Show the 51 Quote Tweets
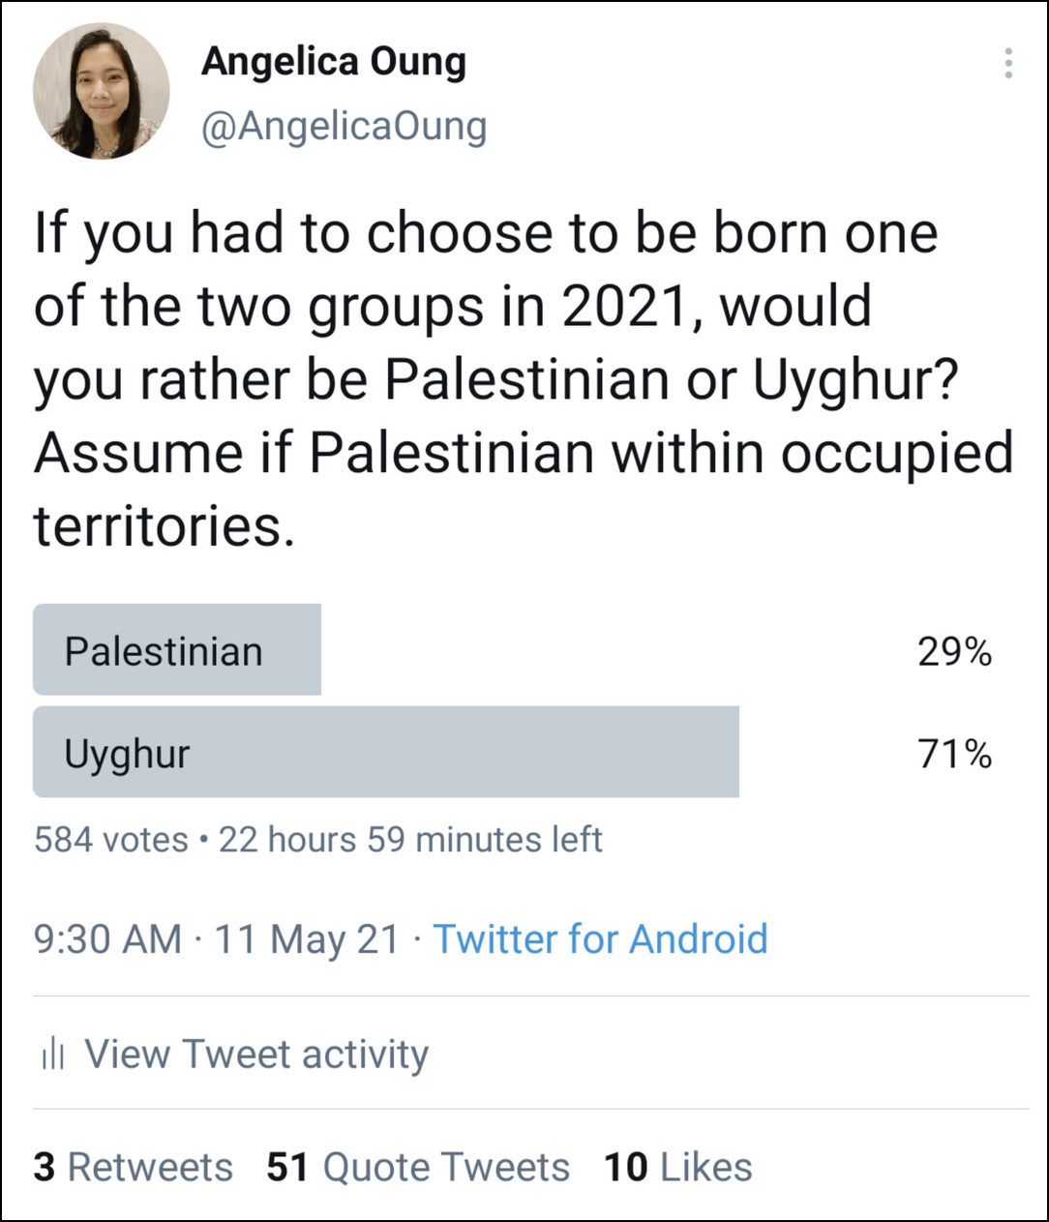The height and width of the screenshot is (1222, 1049). [418, 1167]
